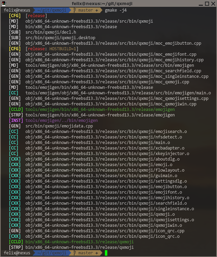Click the STRP release/emojigen line

coord(92,115)
